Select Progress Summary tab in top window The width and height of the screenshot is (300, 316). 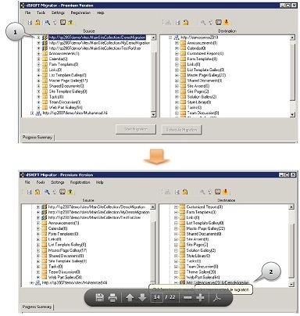(37, 138)
